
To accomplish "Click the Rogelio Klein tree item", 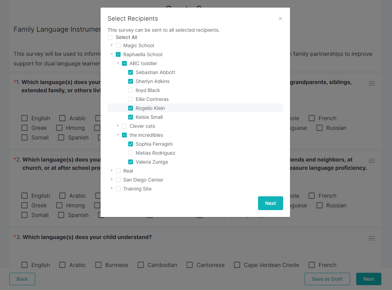I will tap(150, 108).
